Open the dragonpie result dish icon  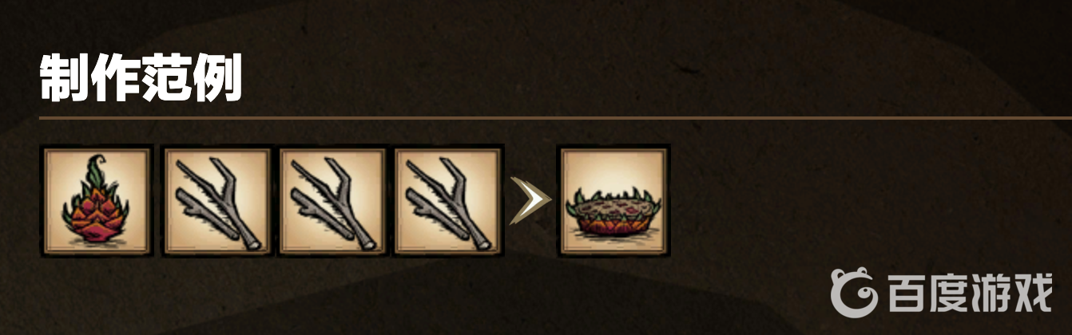pyautogui.click(x=613, y=201)
